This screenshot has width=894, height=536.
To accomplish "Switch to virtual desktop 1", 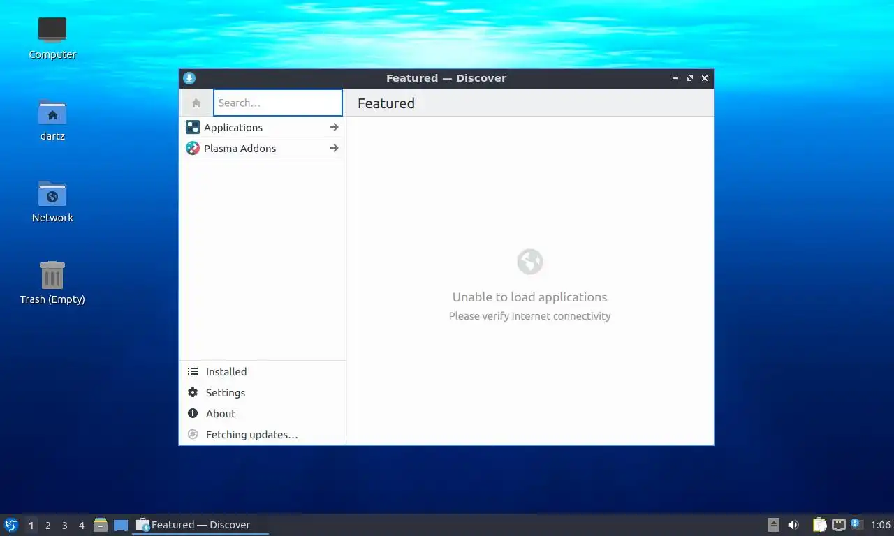I will (x=31, y=525).
